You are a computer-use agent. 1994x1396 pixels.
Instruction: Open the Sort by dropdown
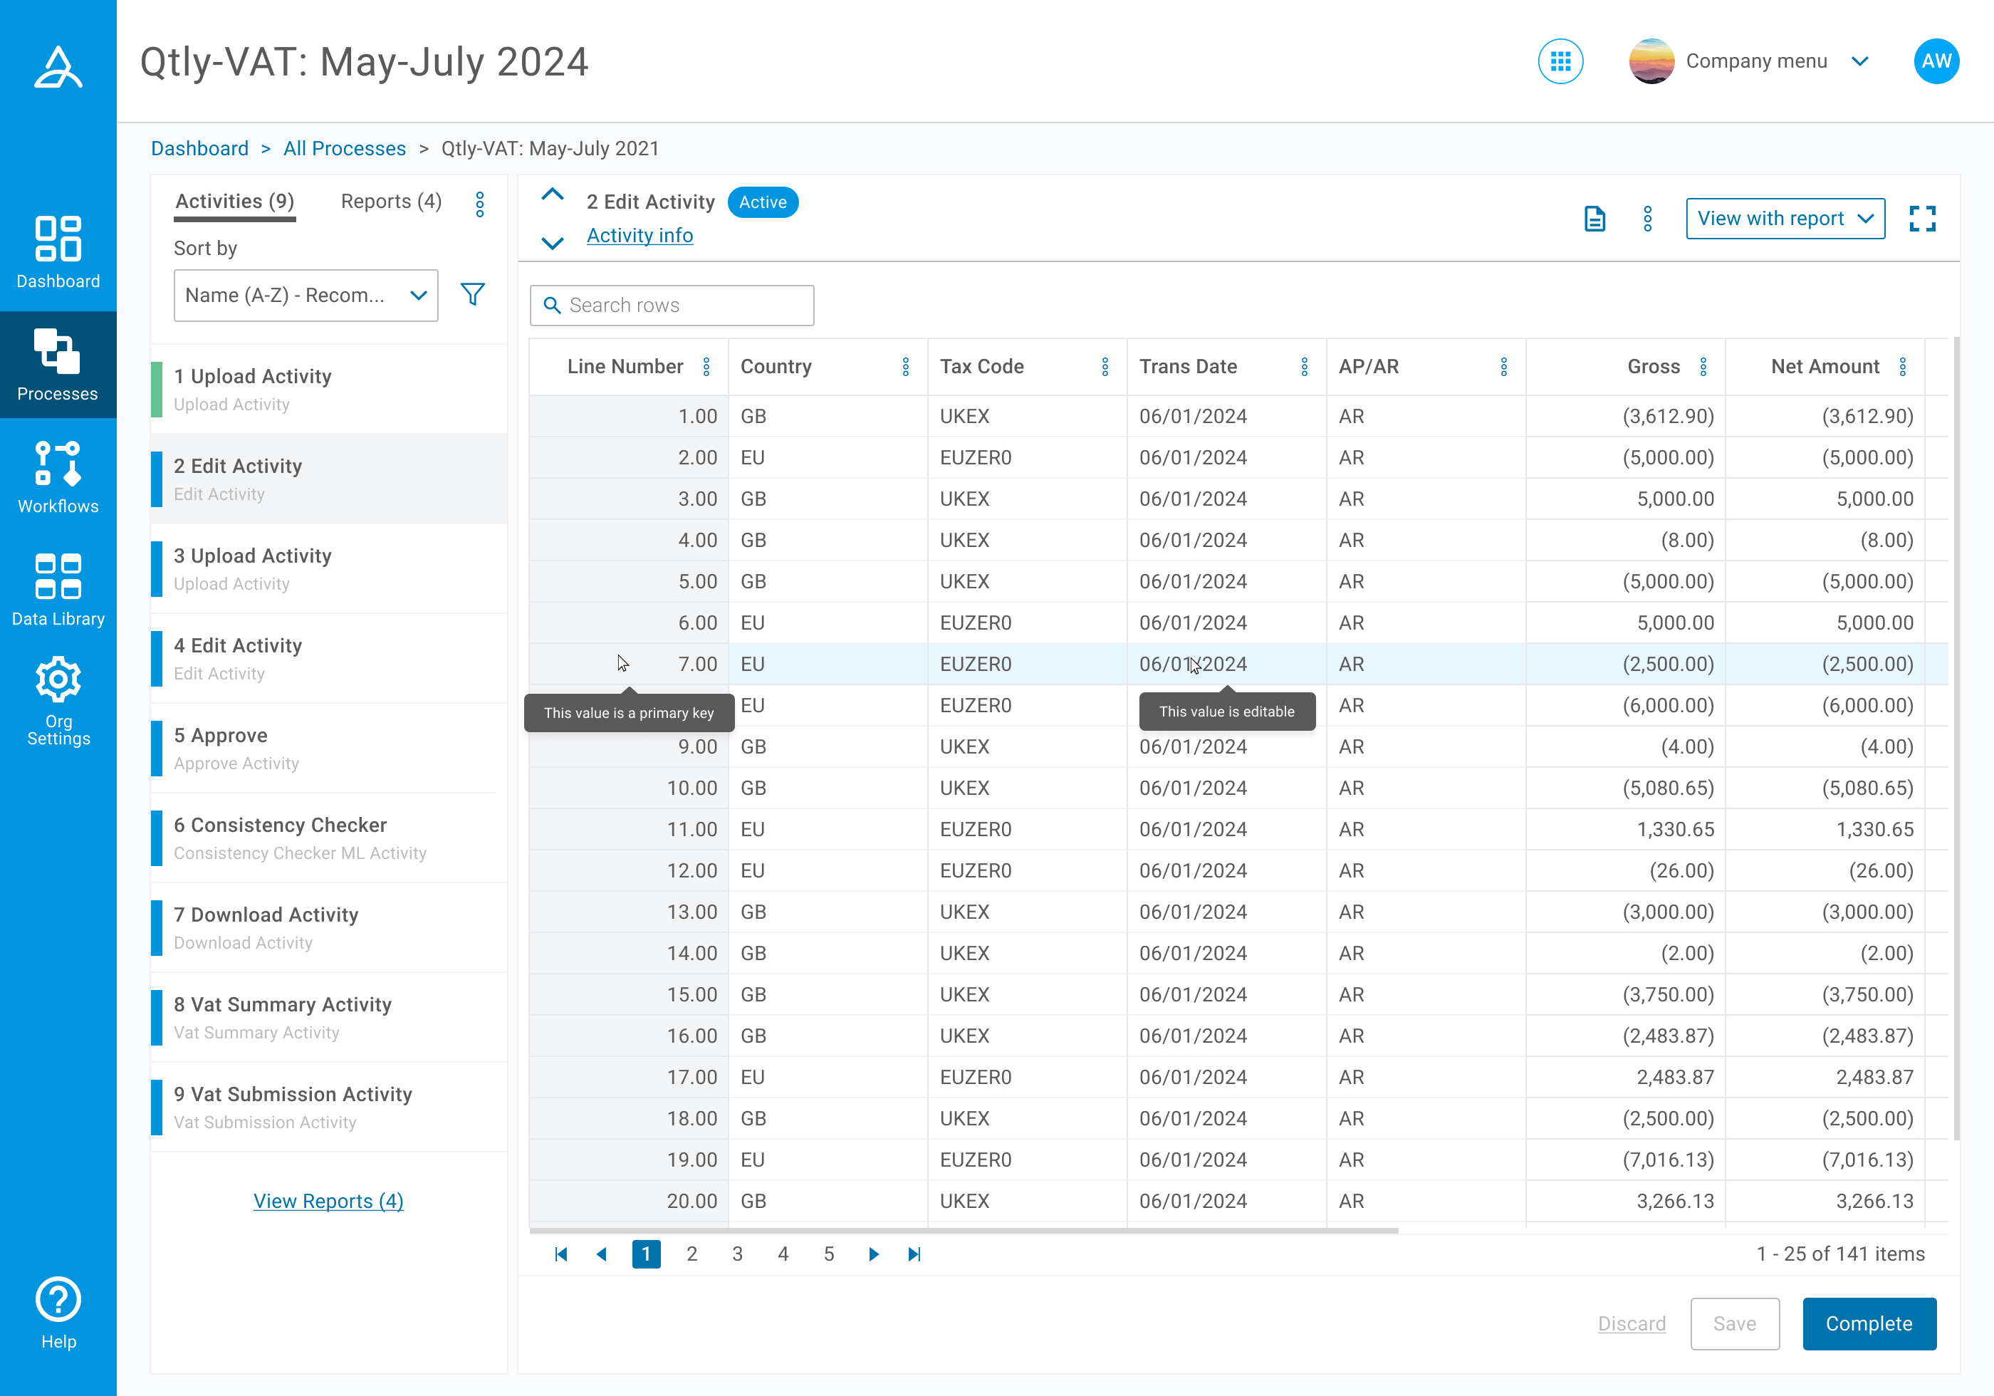pyautogui.click(x=306, y=296)
